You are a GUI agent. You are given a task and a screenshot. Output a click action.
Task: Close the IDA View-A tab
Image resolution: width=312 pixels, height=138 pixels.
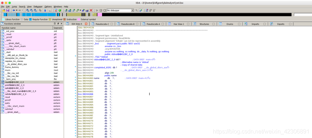[86, 24]
